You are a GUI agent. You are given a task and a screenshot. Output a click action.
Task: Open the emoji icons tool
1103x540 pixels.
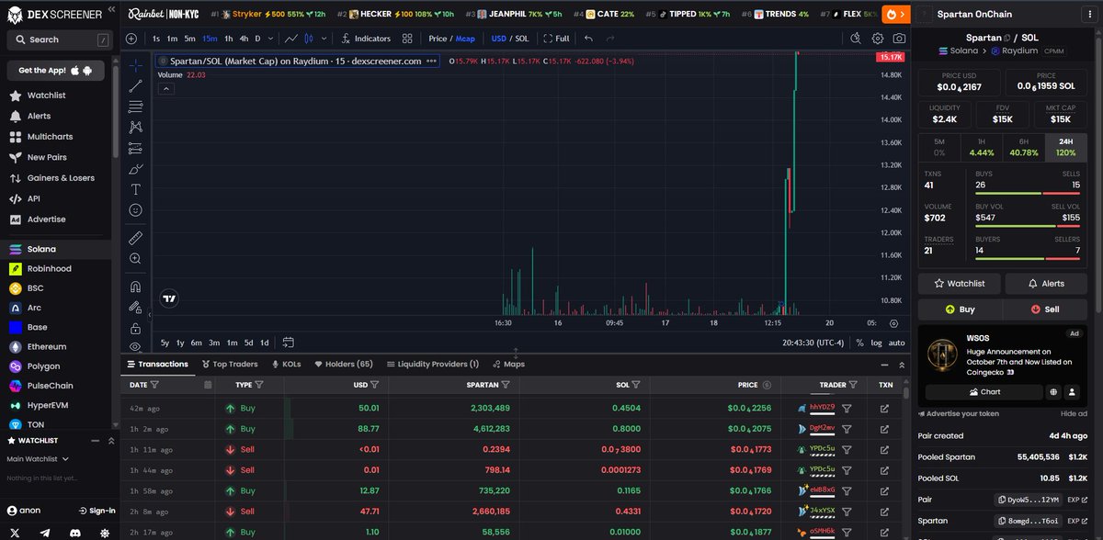point(135,210)
